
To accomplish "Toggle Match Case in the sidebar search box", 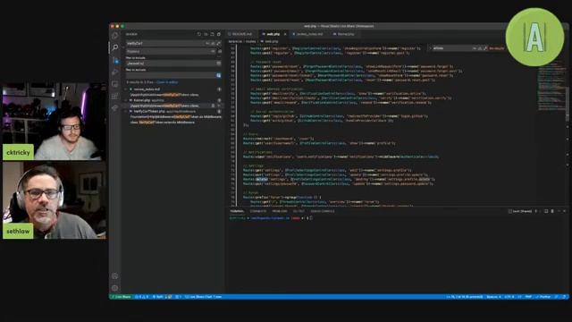I will click(207, 43).
